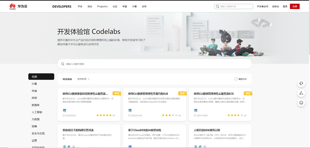The image size is (310, 148).
Task: Select the 综合排序 sort option
Action: click(67, 79)
